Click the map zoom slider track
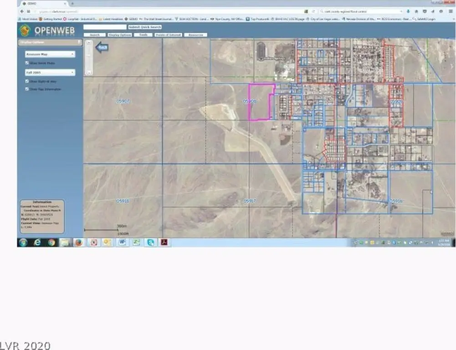This screenshot has width=456, height=350. pyautogui.click(x=89, y=58)
